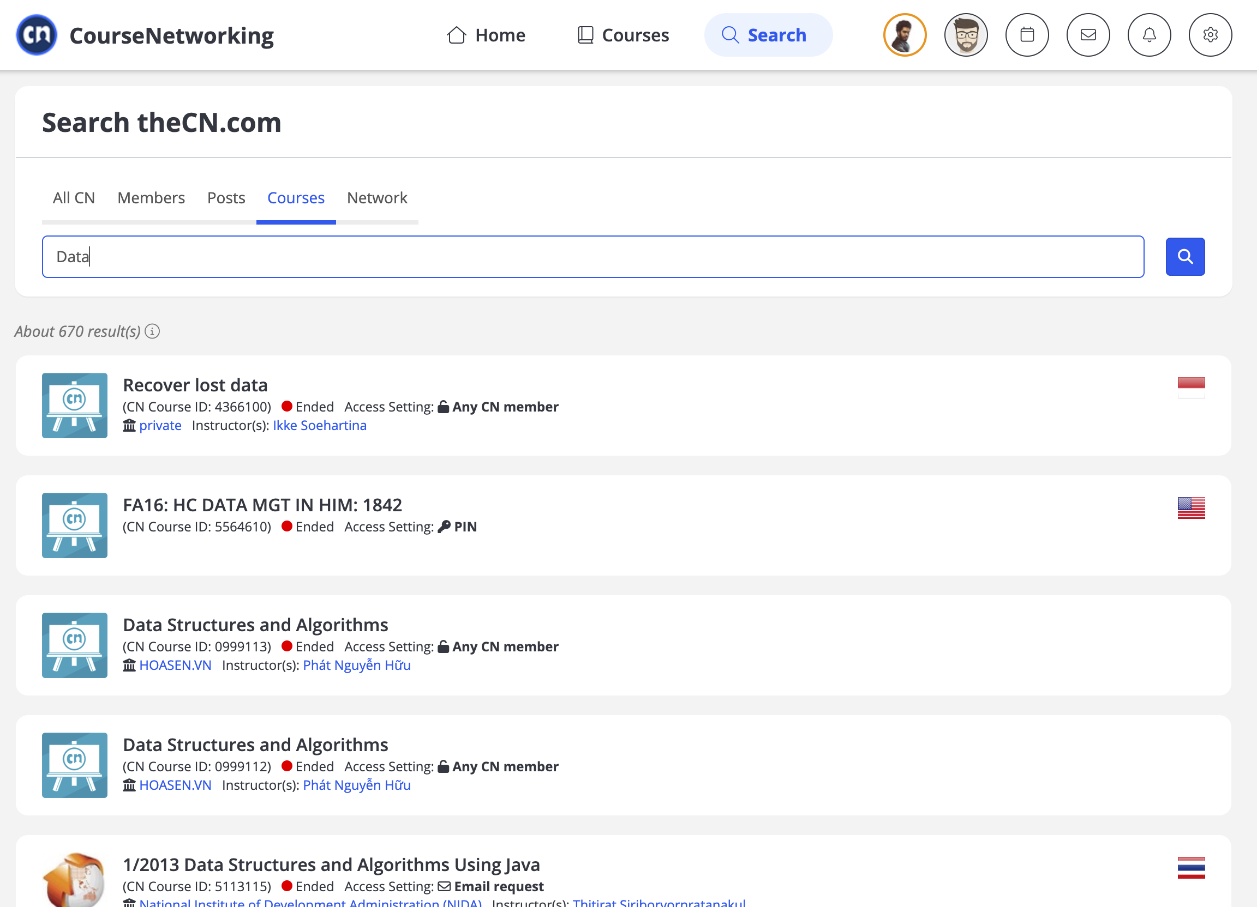Click the Thailand flag on Java course
This screenshot has height=907, width=1257.
pos(1191,868)
